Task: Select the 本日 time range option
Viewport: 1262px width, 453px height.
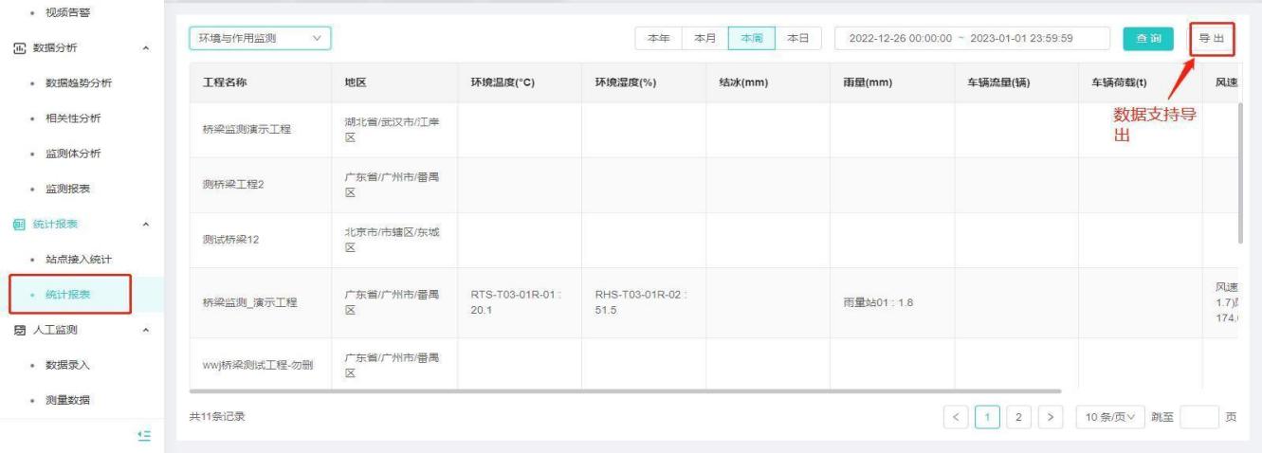Action: click(x=798, y=38)
